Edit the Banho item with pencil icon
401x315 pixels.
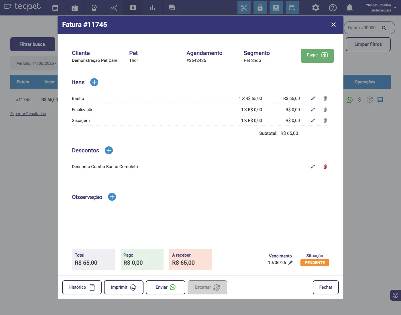(313, 99)
